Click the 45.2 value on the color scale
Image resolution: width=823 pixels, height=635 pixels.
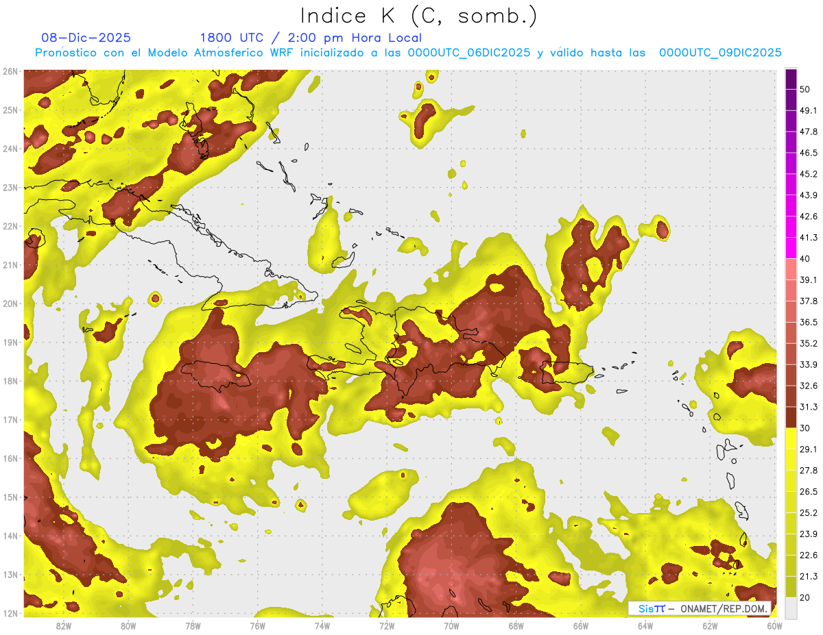[809, 174]
